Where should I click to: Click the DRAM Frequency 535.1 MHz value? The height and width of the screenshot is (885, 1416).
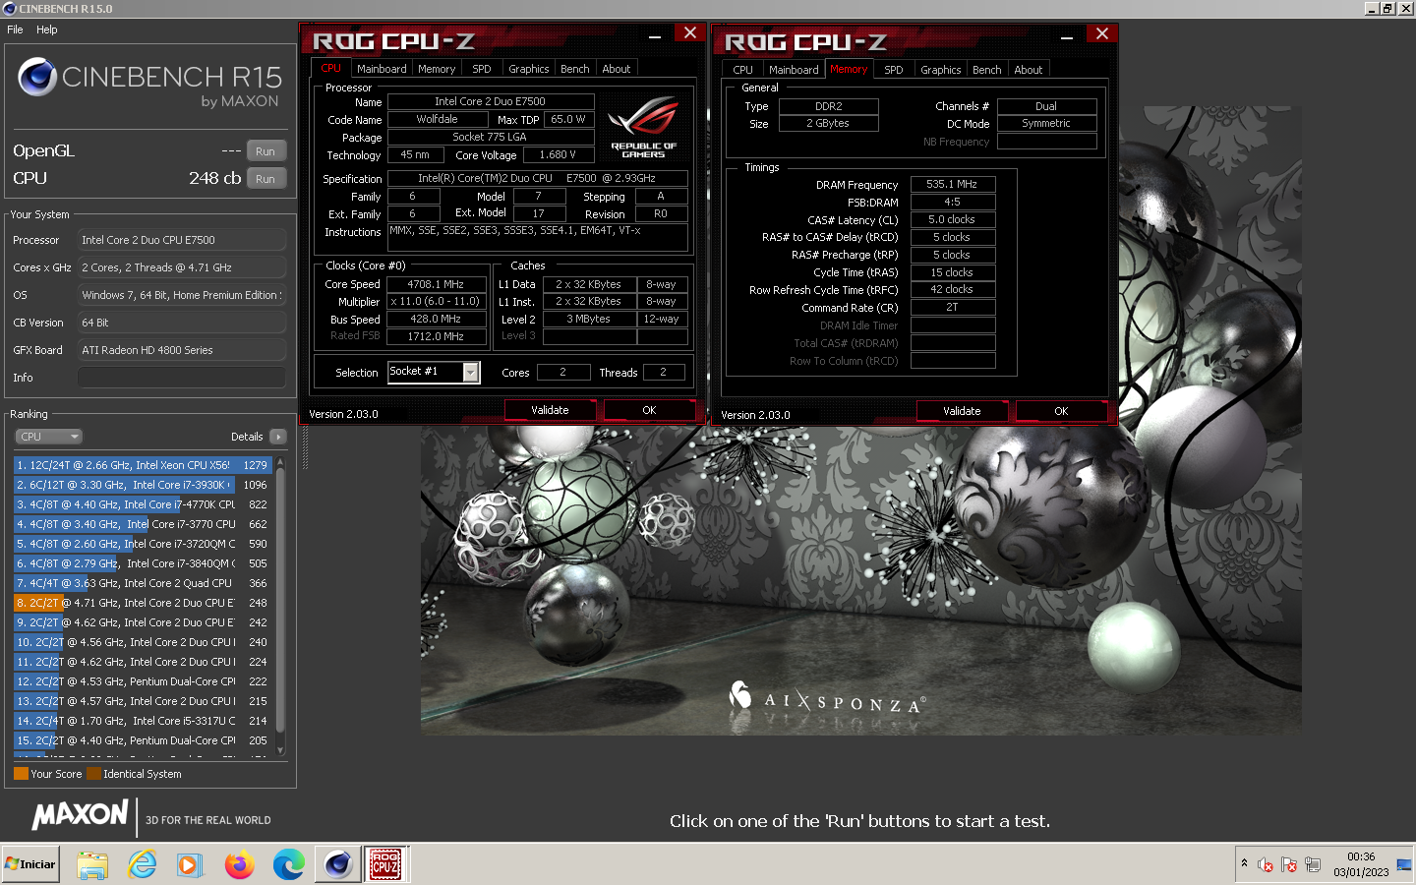952,184
